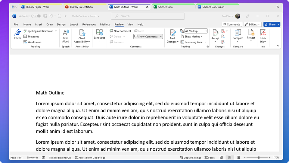
Task: Open Display Settings
Action: click(190, 158)
